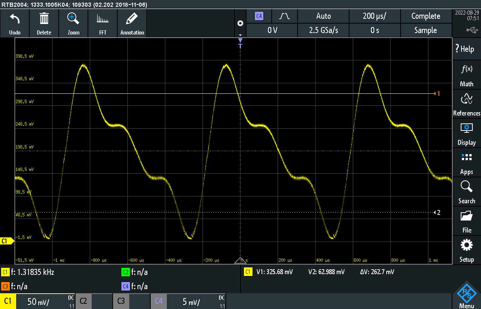Click the C1 ground level marker
The image size is (481, 309).
click(x=6, y=241)
